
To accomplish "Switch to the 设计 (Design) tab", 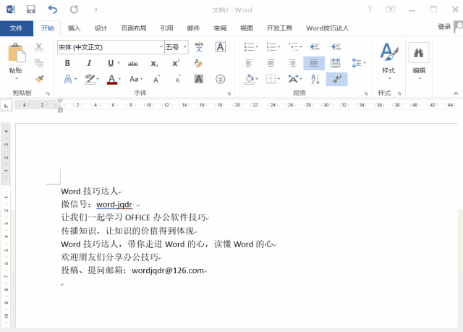I will (x=101, y=28).
